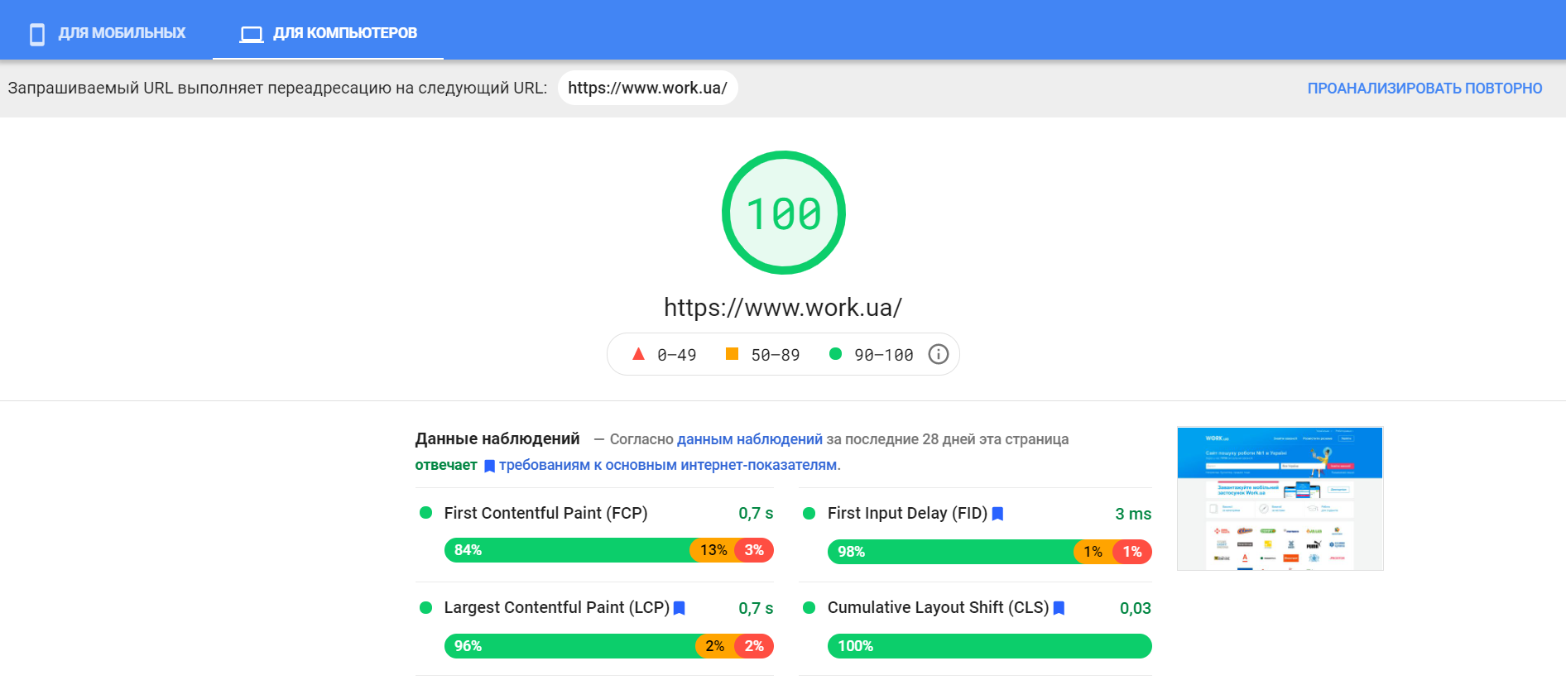Open требованиям к основным интернет-показателям link

click(x=667, y=465)
